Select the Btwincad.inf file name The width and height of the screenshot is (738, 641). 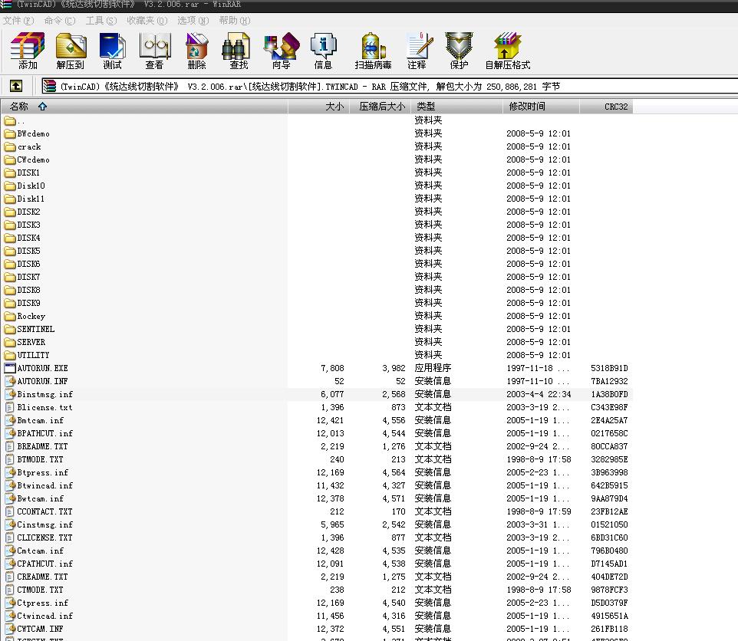coord(45,486)
